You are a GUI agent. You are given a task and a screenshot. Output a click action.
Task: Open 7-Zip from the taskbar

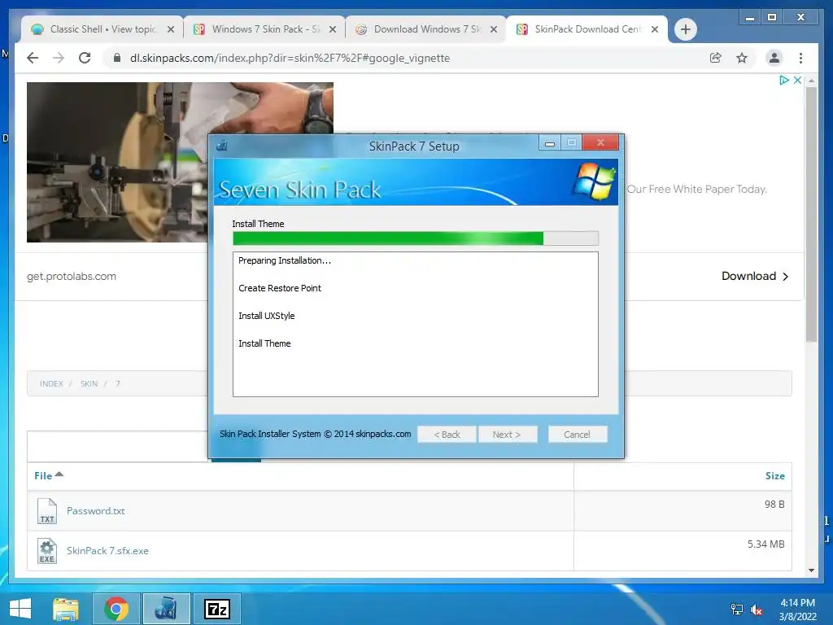(x=216, y=609)
